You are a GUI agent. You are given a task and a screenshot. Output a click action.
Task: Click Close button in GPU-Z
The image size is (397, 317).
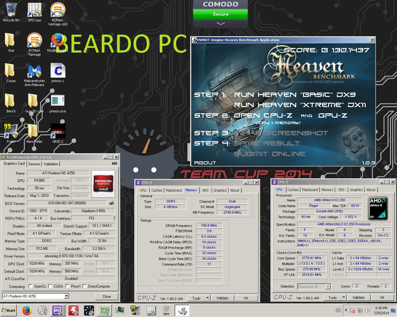pyautogui.click(x=107, y=296)
